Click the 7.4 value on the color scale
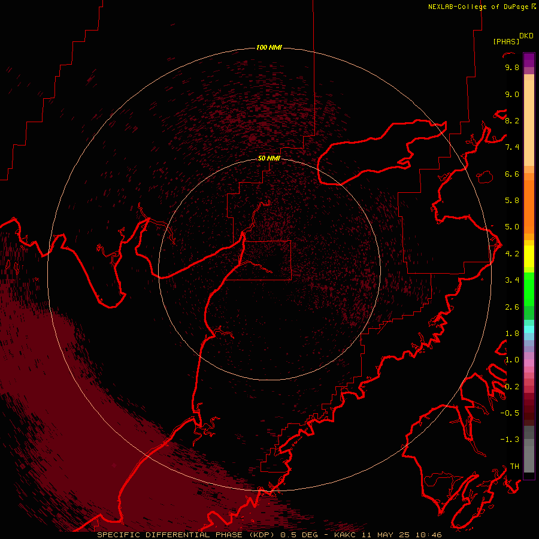539x539 pixels. pyautogui.click(x=512, y=147)
